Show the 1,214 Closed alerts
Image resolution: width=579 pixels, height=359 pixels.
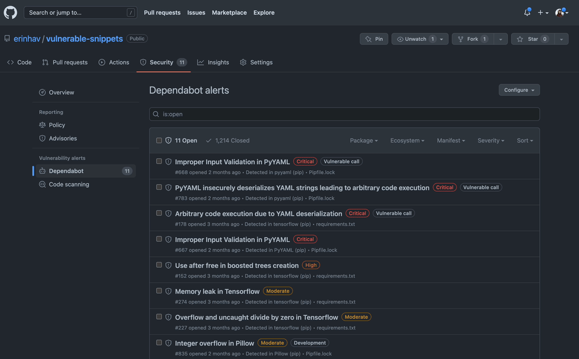(x=227, y=141)
